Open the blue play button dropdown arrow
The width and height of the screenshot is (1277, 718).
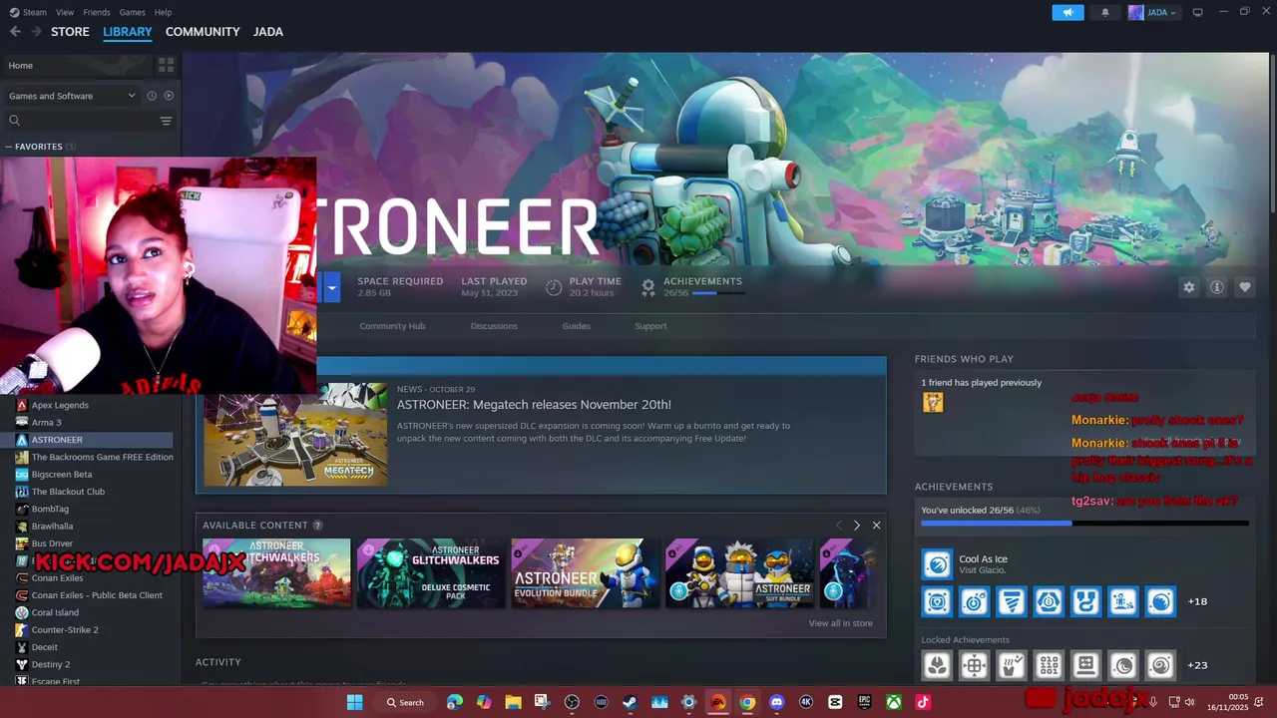tap(331, 288)
